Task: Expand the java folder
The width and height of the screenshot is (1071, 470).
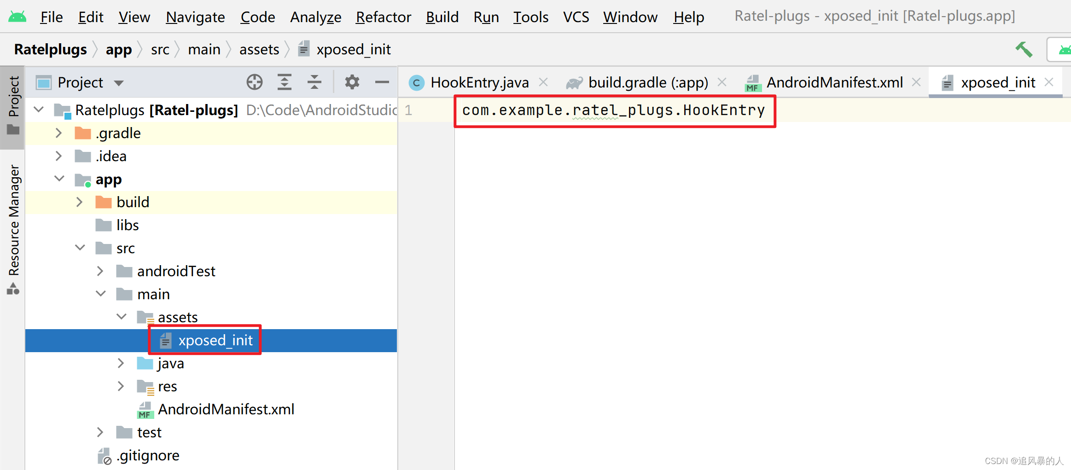Action: 121,363
